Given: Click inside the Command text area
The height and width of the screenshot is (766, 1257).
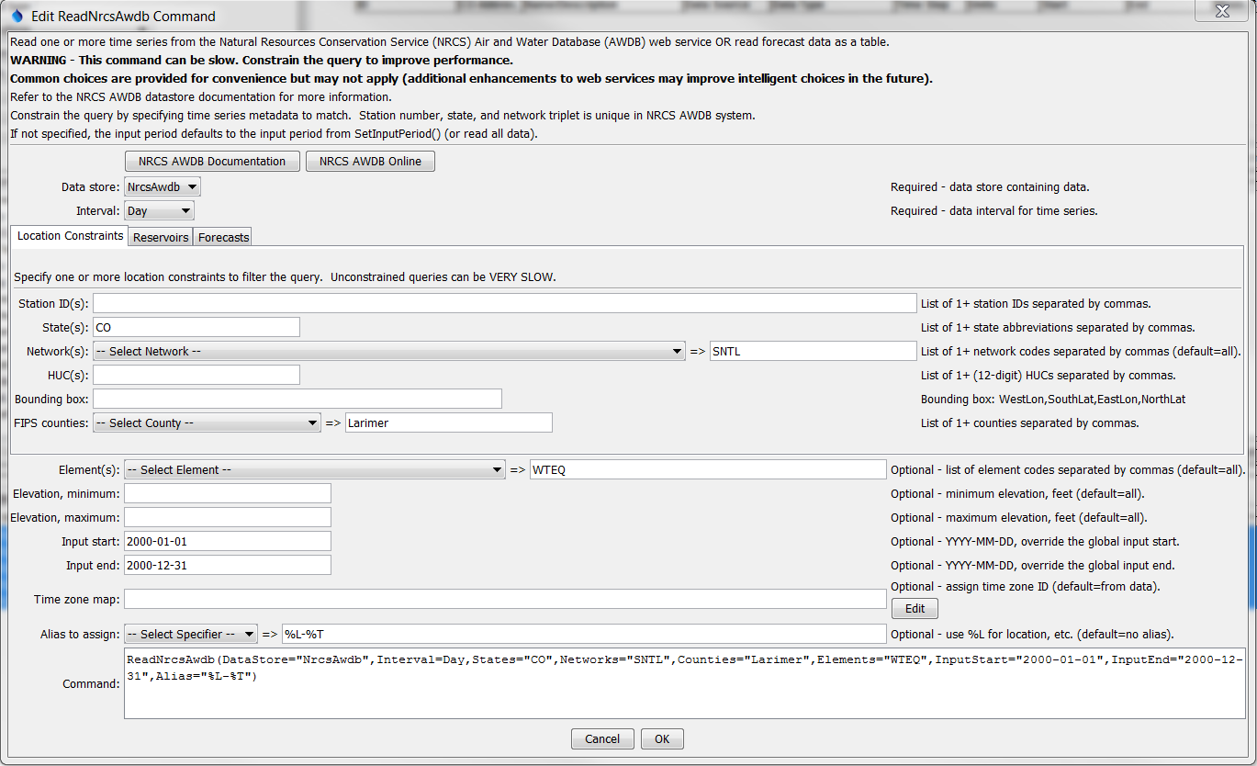Looking at the screenshot, I should click(684, 683).
